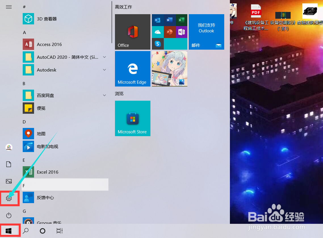Open the OneDrive icon in tile group

[158, 32]
